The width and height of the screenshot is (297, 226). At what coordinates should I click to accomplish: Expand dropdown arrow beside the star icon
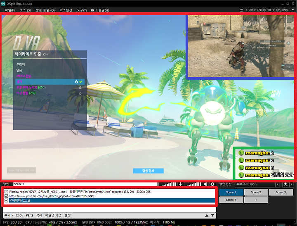[x=292, y=184]
